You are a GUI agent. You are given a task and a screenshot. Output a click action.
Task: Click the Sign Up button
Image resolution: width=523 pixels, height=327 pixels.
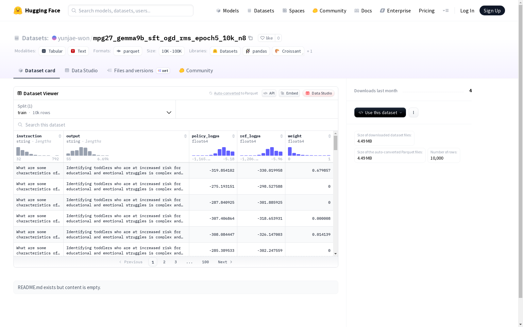(x=492, y=10)
